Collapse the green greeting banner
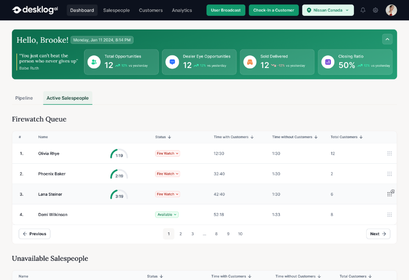The width and height of the screenshot is (409, 280). [x=388, y=39]
